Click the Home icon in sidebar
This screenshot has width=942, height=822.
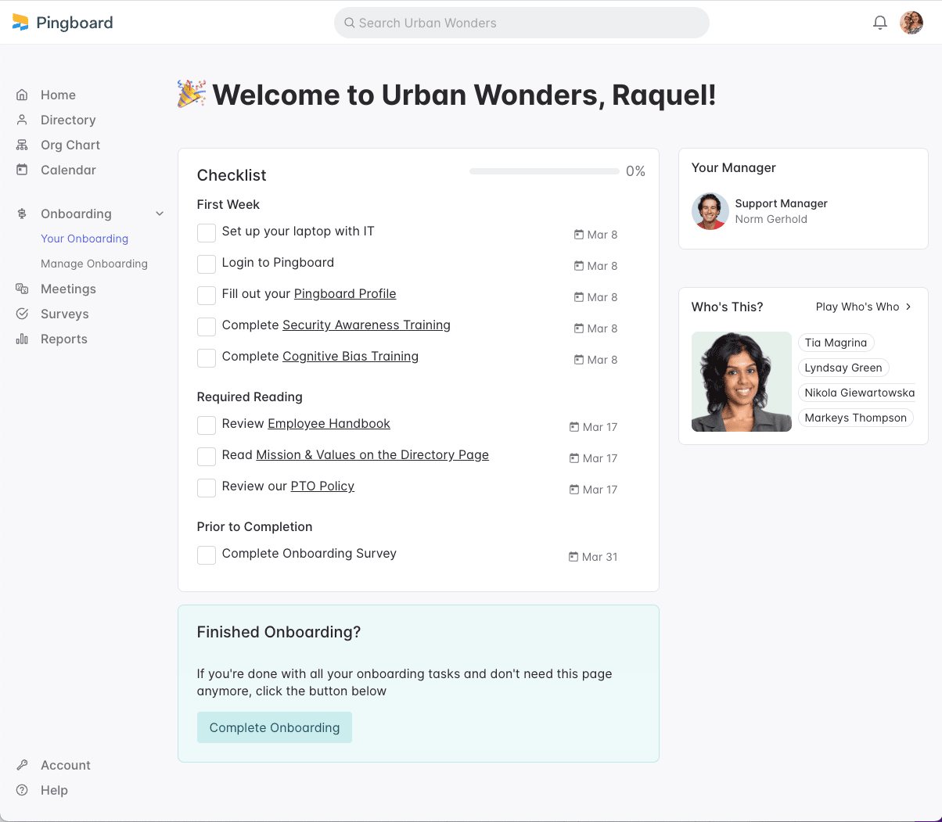pyautogui.click(x=22, y=95)
